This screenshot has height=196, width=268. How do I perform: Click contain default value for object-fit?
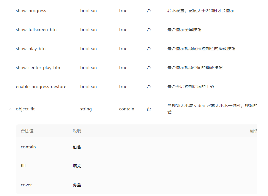point(127,109)
